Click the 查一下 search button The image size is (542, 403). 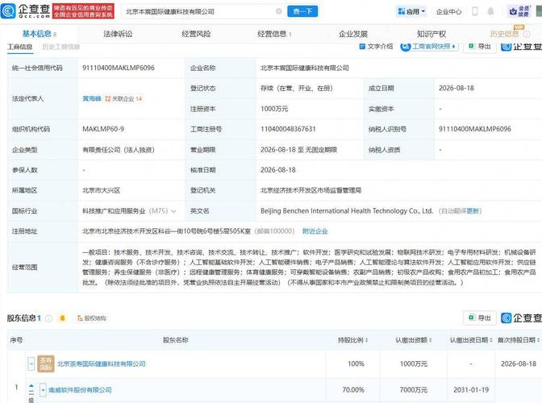[302, 11]
